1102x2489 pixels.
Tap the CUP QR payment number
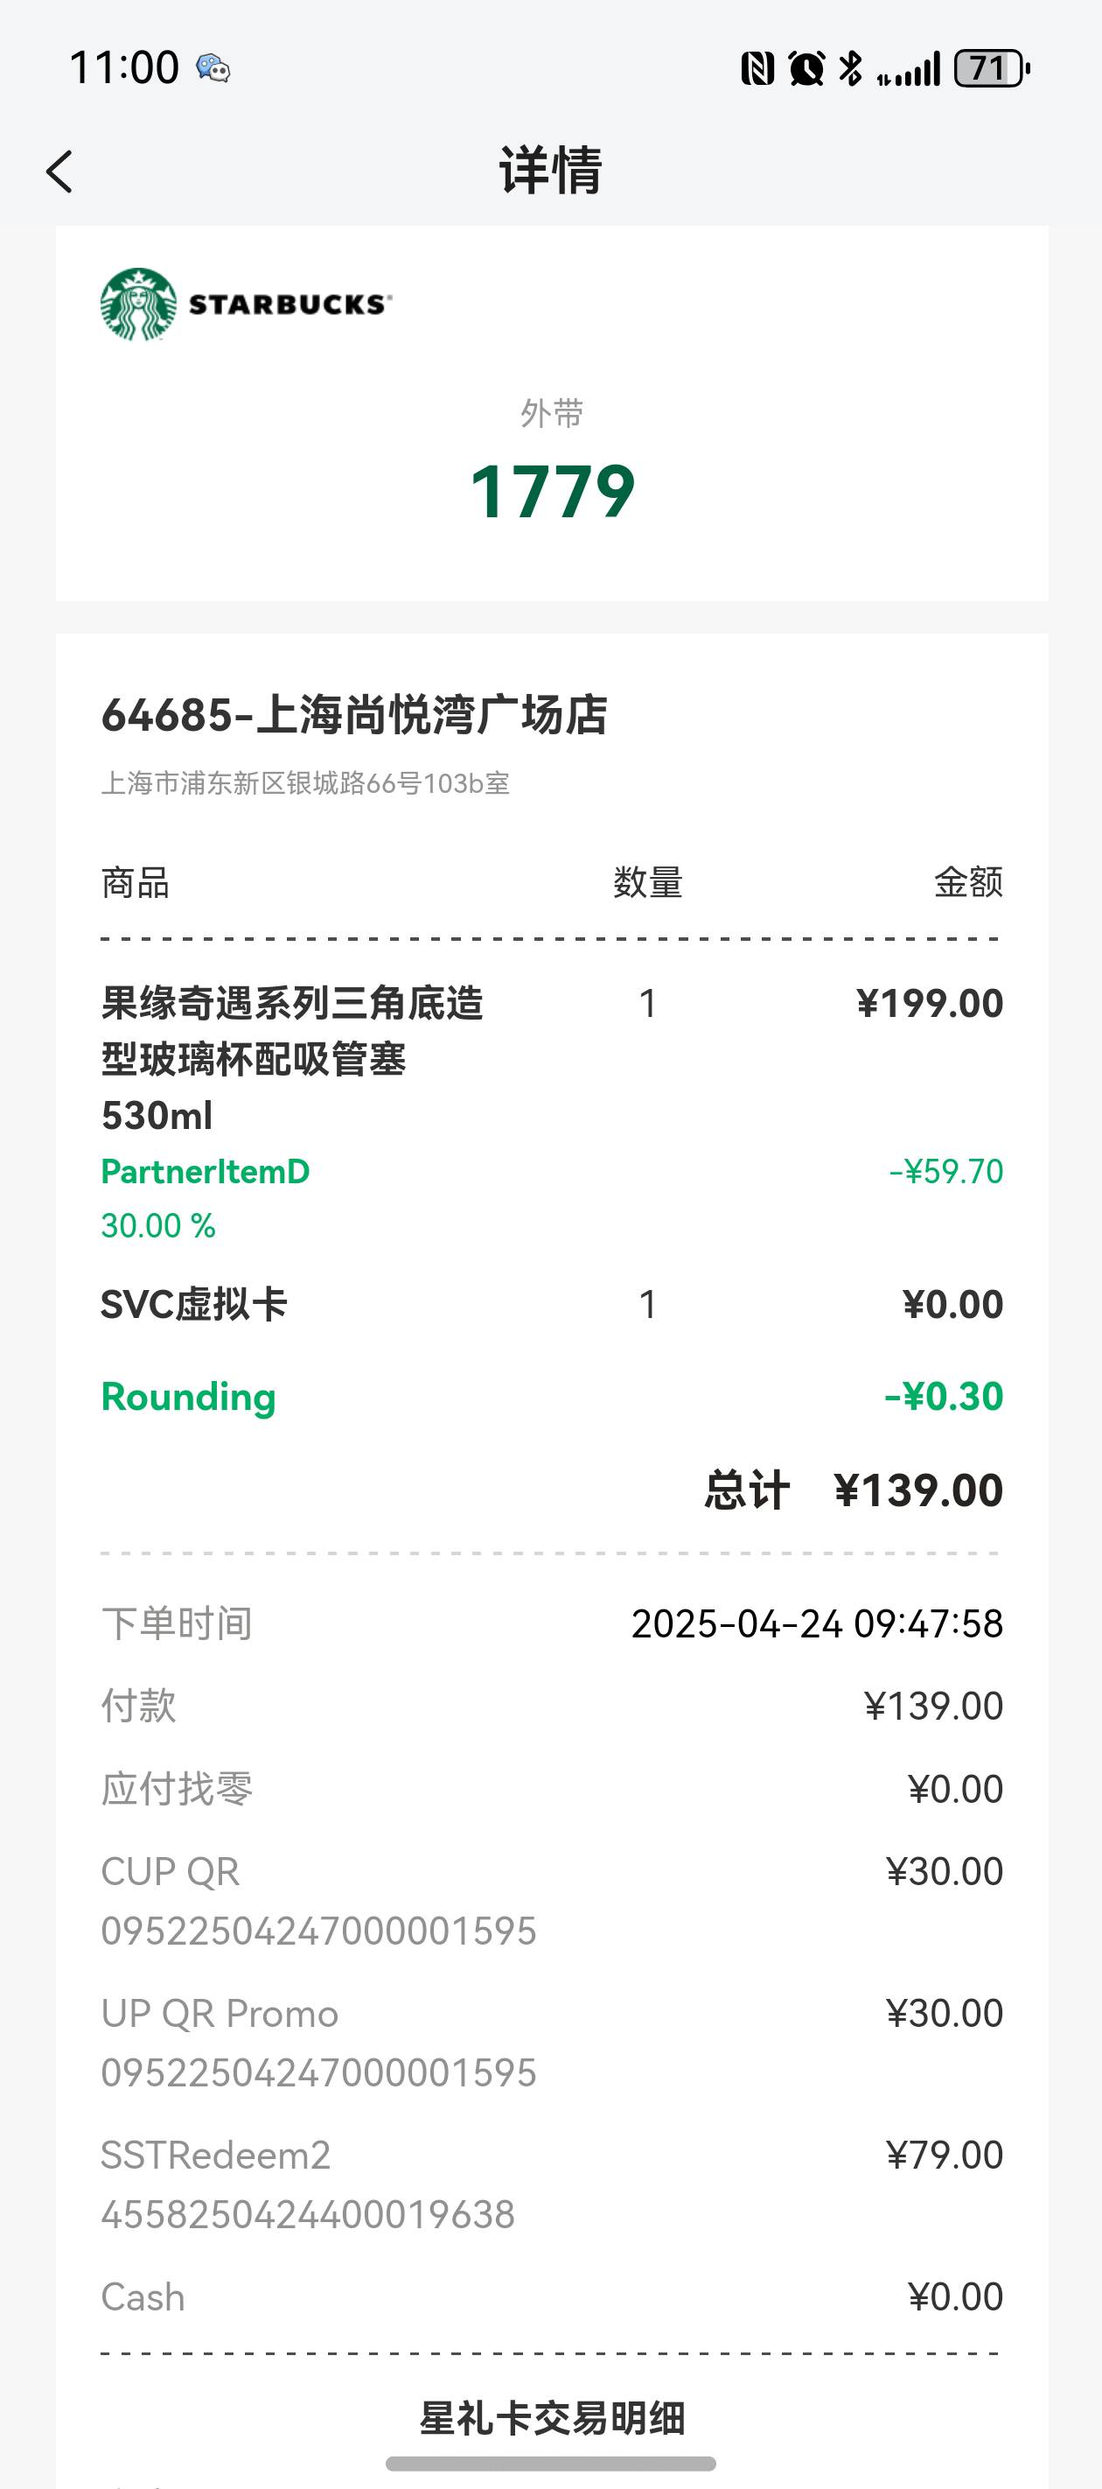tap(318, 1931)
